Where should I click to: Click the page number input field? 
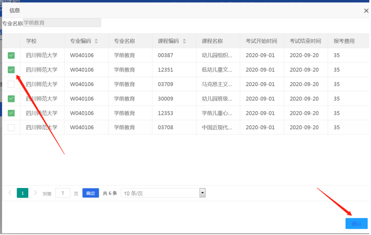pos(63,193)
